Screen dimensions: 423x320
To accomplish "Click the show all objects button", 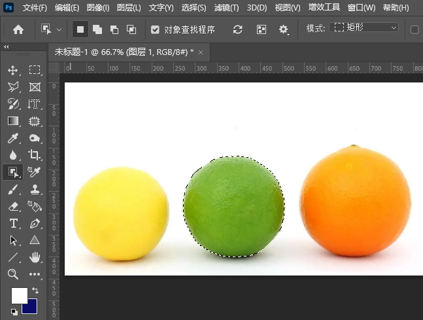I will tap(262, 29).
